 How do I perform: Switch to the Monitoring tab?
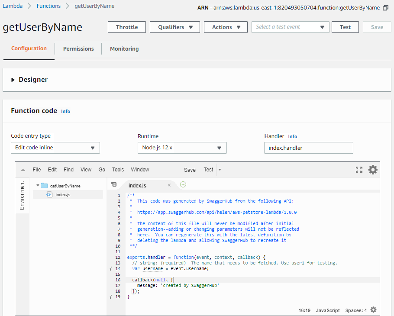[124, 48]
